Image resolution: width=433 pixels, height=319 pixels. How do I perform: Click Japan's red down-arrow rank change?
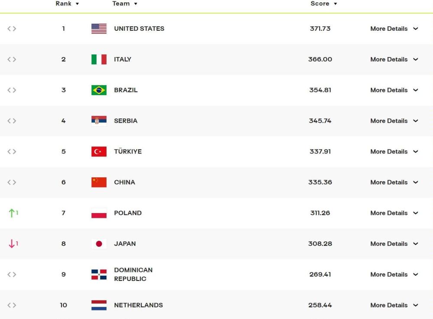(x=13, y=244)
